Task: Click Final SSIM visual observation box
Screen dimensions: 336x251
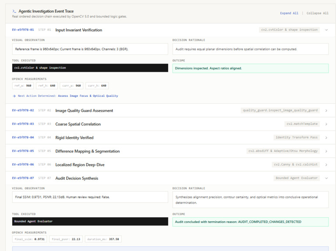Action: [90, 197]
